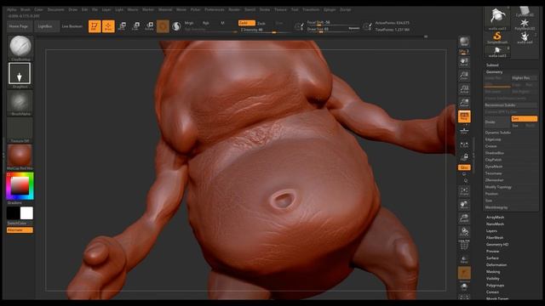The width and height of the screenshot is (545, 306).
Task: Open the Document menu
Action: pyautogui.click(x=55, y=9)
